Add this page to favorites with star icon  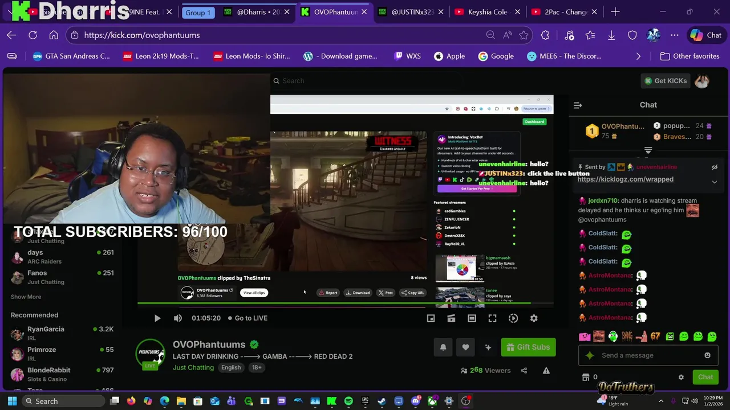pos(524,35)
